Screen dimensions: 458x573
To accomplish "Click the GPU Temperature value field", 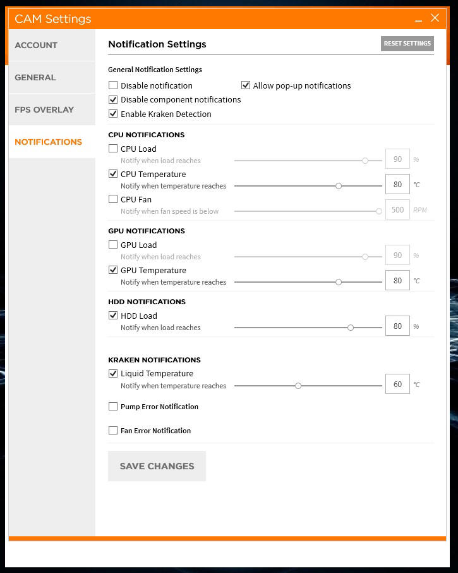I will click(397, 281).
